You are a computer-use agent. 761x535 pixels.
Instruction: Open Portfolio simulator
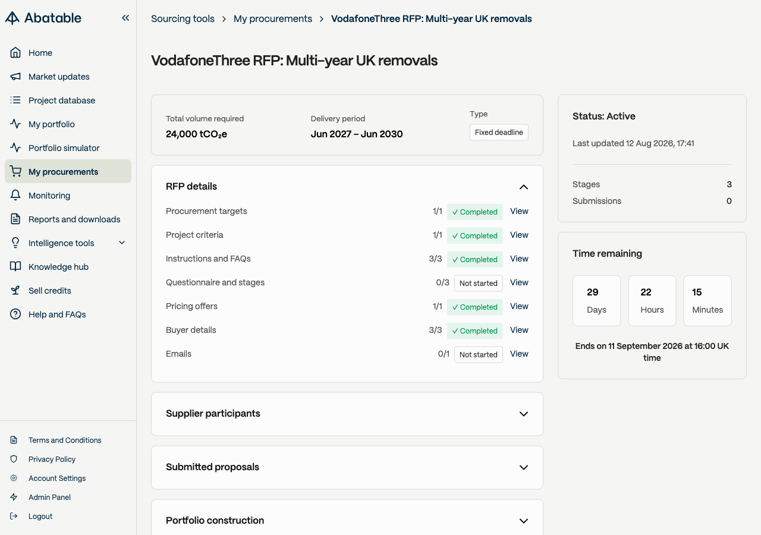(x=68, y=148)
